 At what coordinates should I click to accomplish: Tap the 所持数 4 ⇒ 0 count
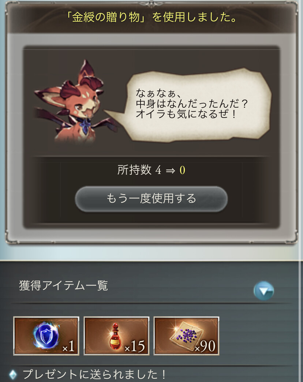click(151, 170)
